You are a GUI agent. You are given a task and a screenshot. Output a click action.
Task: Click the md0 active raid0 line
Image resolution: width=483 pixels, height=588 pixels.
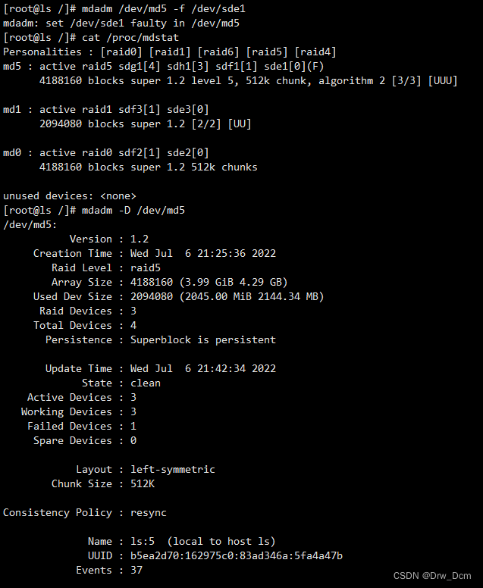point(106,152)
